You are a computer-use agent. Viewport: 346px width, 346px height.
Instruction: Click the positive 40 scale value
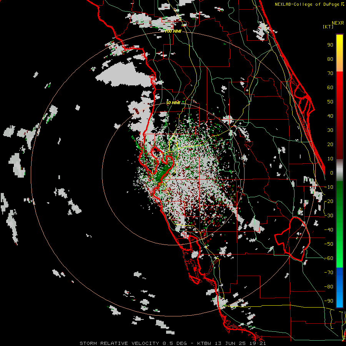[x=330, y=116]
